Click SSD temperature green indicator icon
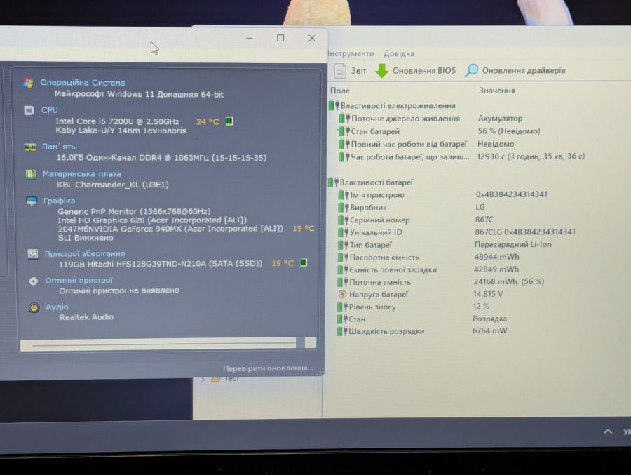The height and width of the screenshot is (475, 631). click(x=304, y=262)
